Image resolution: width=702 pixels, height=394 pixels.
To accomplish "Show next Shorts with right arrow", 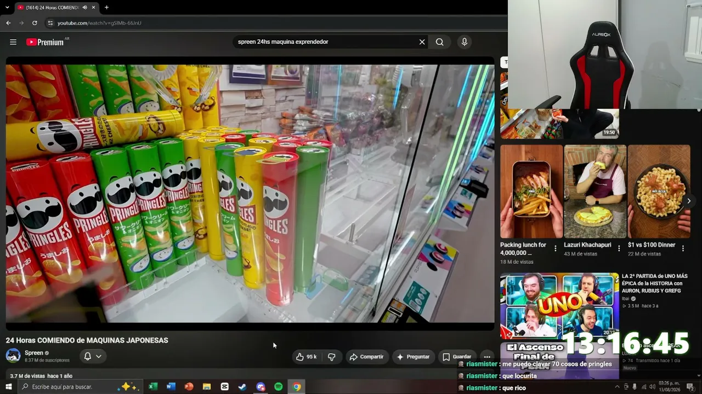I will pos(689,201).
